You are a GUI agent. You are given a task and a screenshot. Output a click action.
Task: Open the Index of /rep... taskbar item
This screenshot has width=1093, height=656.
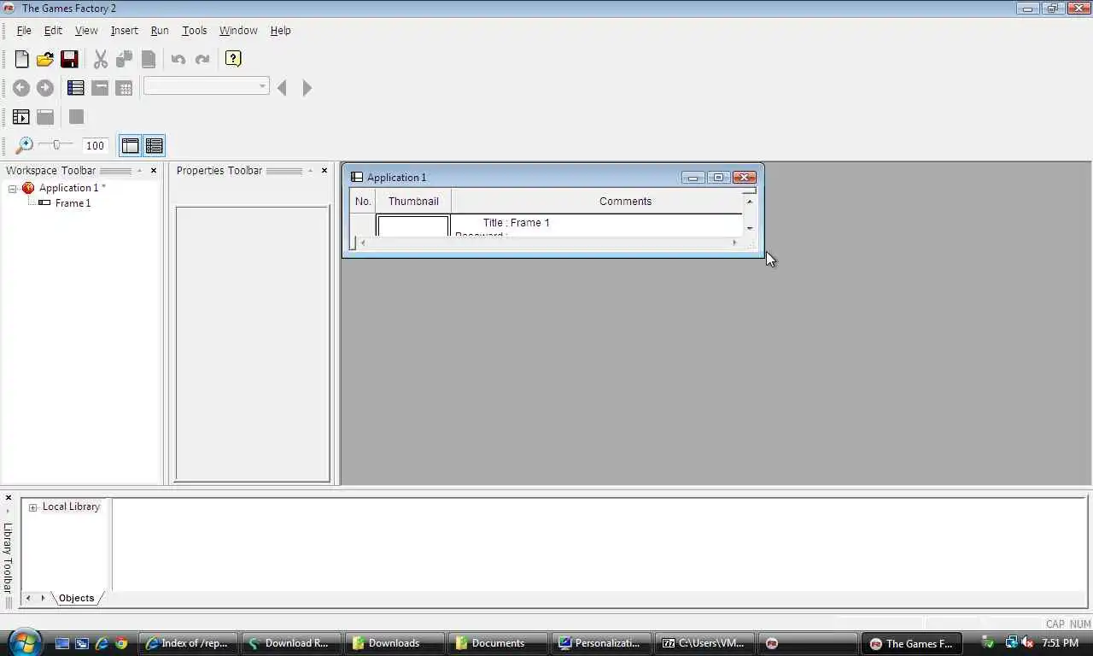188,643
